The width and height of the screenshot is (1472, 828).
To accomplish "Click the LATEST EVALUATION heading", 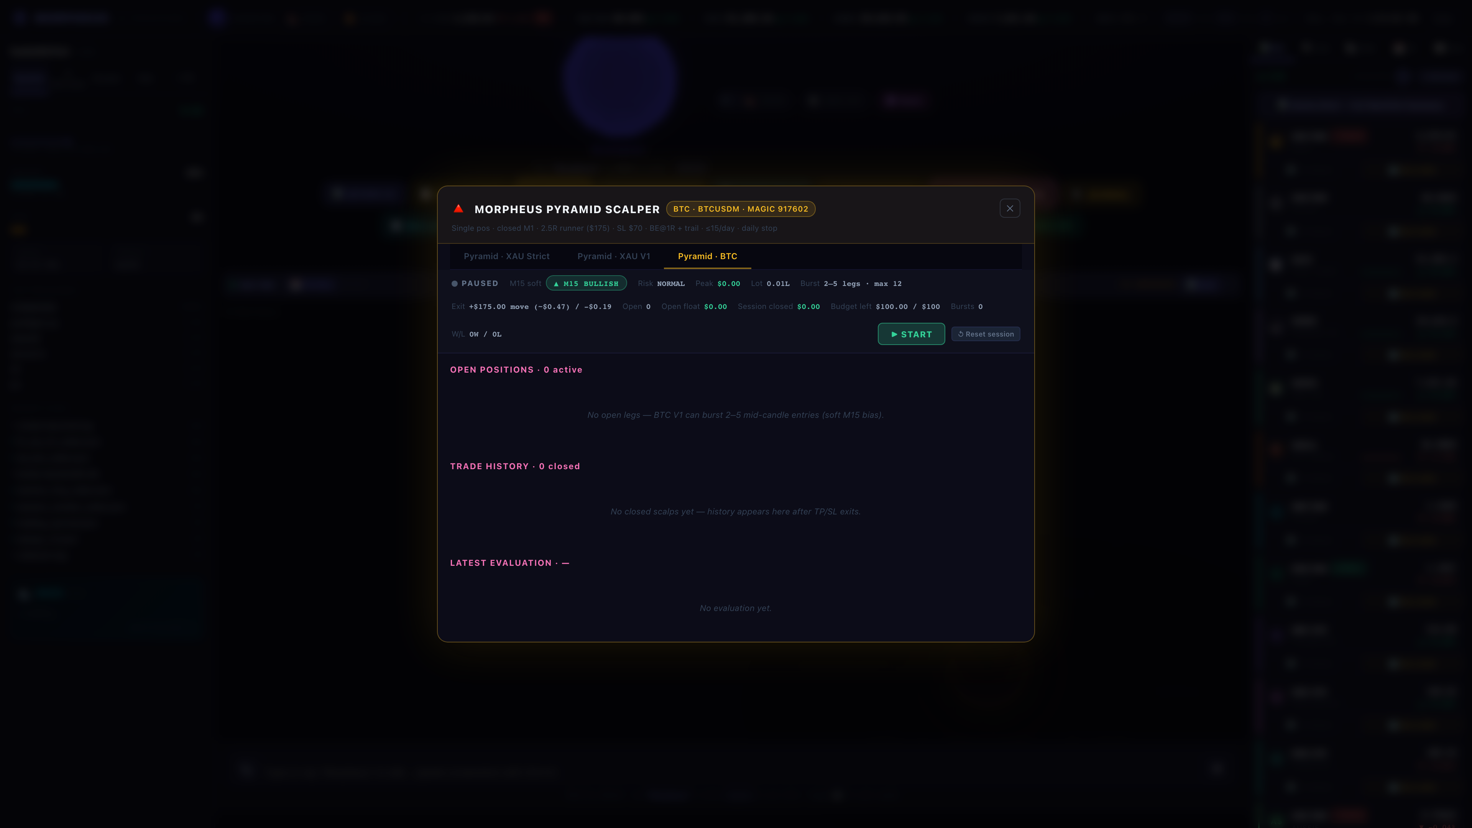I will 510,563.
